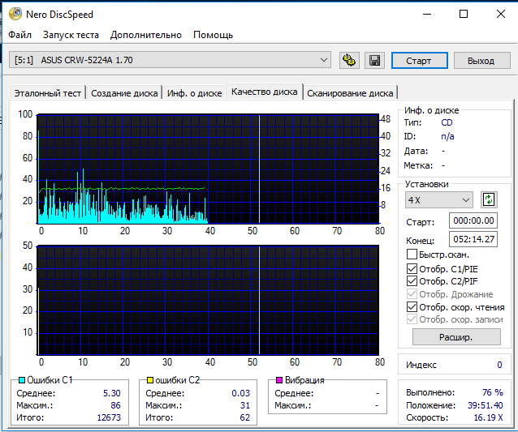Click the Выход button
The image size is (518, 432).
(481, 61)
